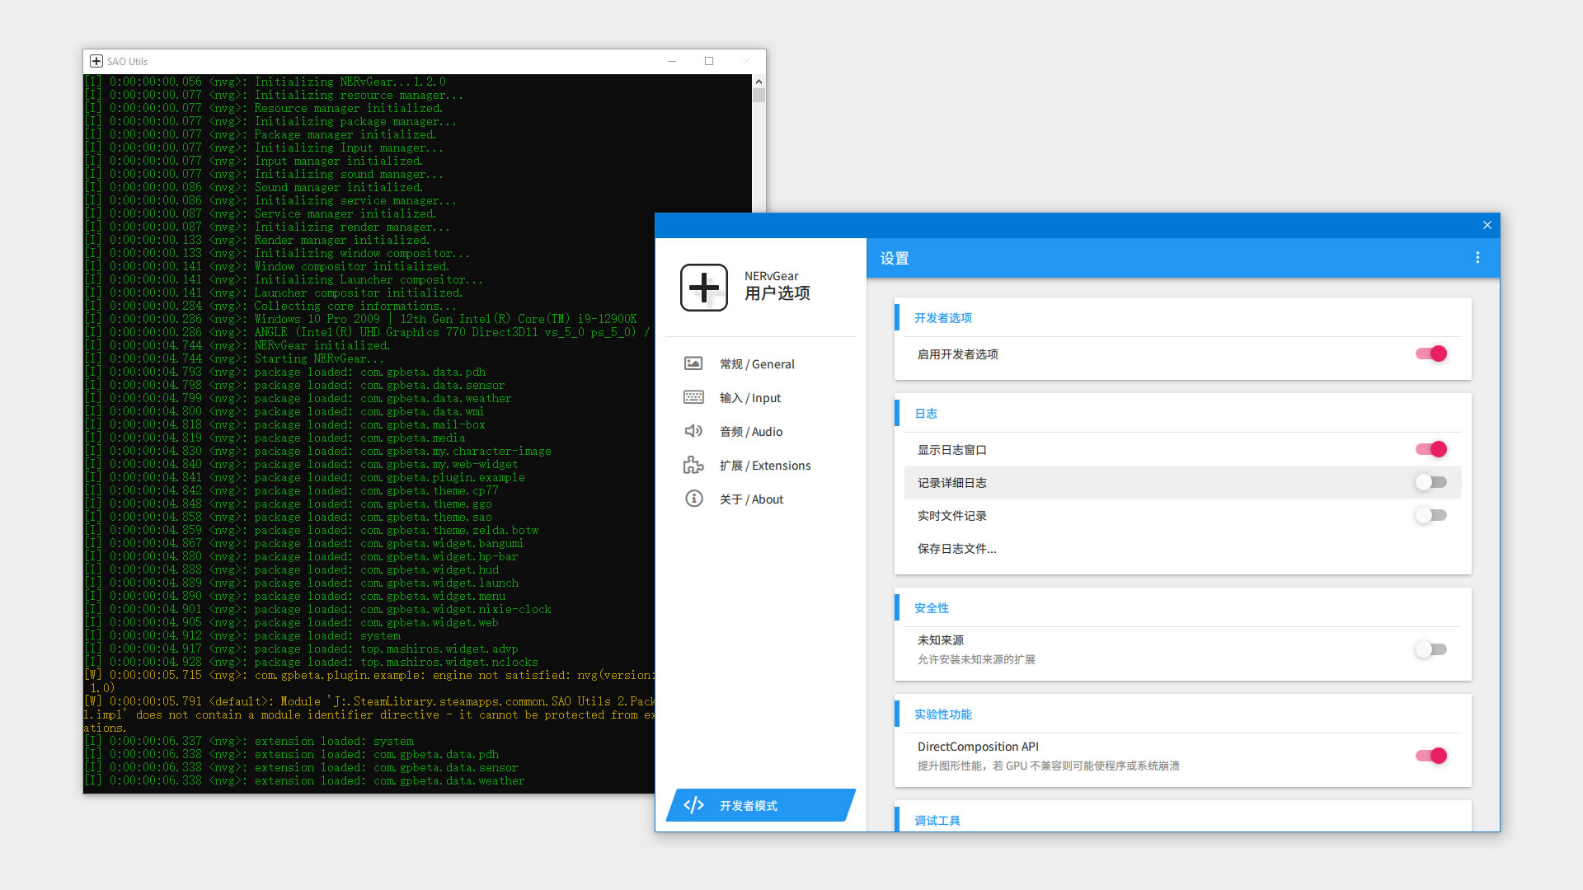Screen dimensions: 1583x890
Task: Click the puzzle piece Extensions icon
Action: click(x=693, y=465)
